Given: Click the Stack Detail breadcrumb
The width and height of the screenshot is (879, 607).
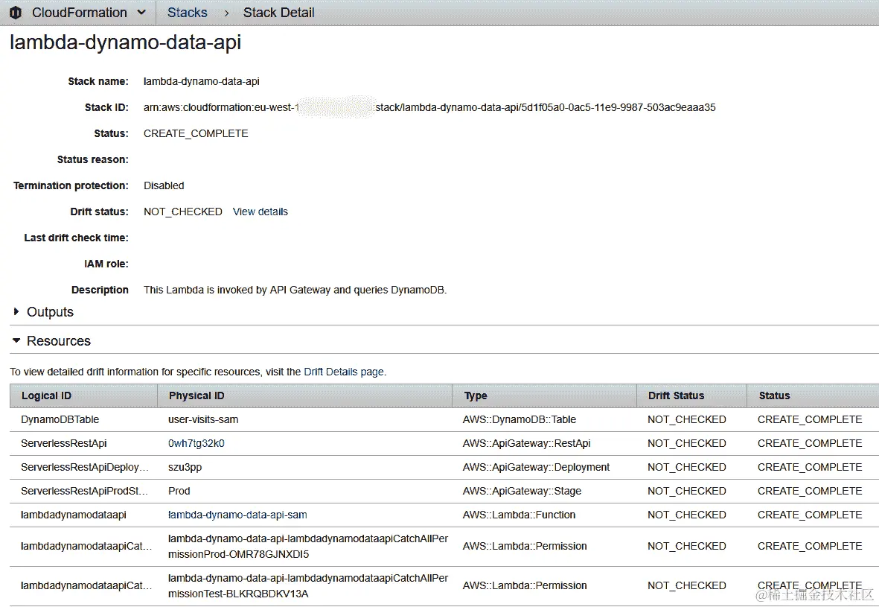Looking at the screenshot, I should point(278,13).
